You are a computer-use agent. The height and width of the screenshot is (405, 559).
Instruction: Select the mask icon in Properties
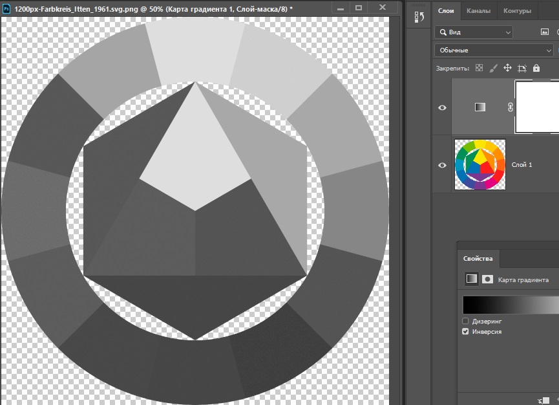pyautogui.click(x=487, y=279)
